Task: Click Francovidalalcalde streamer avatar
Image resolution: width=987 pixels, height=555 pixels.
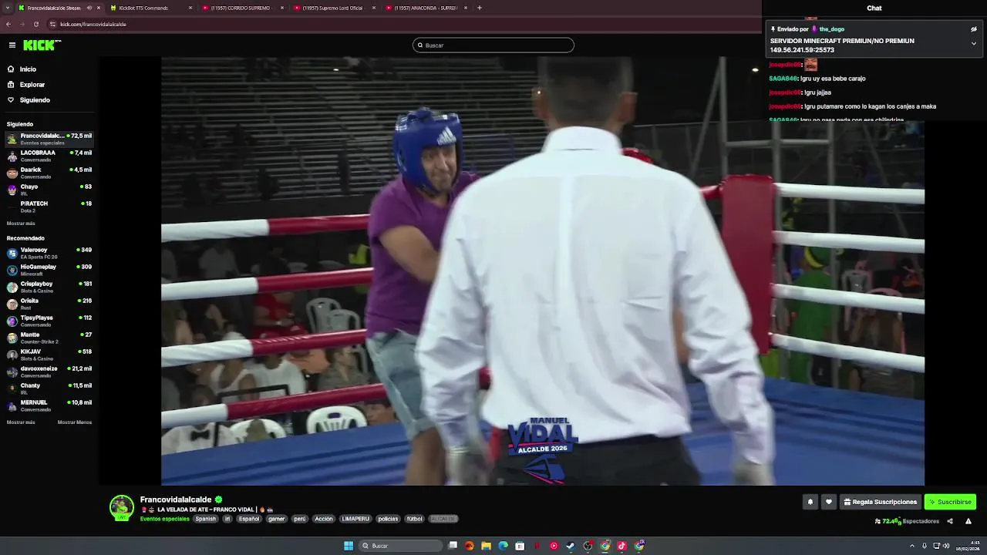Action: tap(122, 507)
